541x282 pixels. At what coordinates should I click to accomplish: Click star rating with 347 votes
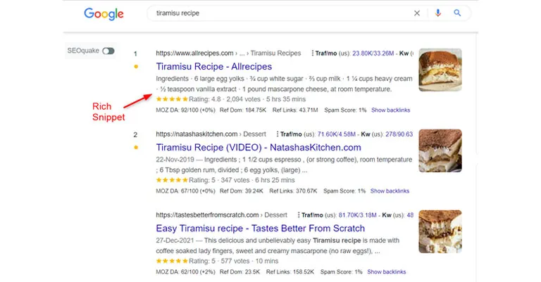[225, 180]
